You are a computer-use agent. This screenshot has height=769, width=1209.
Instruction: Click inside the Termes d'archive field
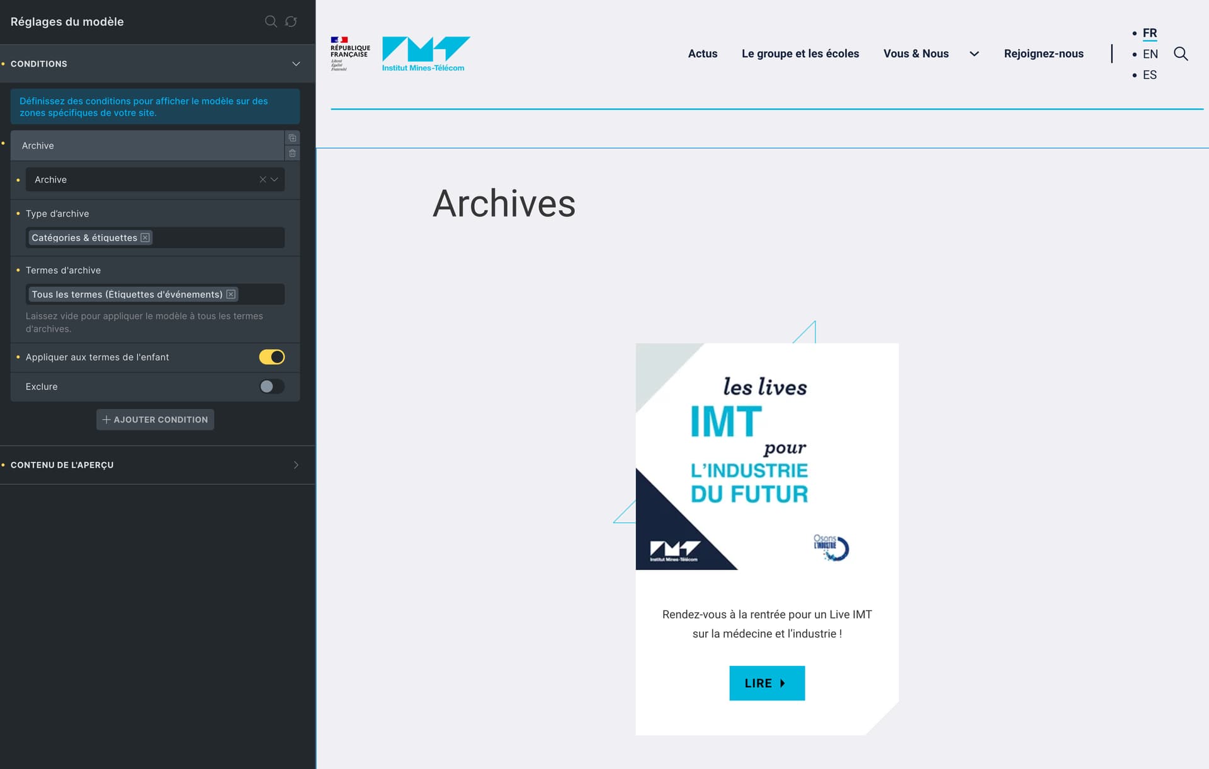point(155,294)
